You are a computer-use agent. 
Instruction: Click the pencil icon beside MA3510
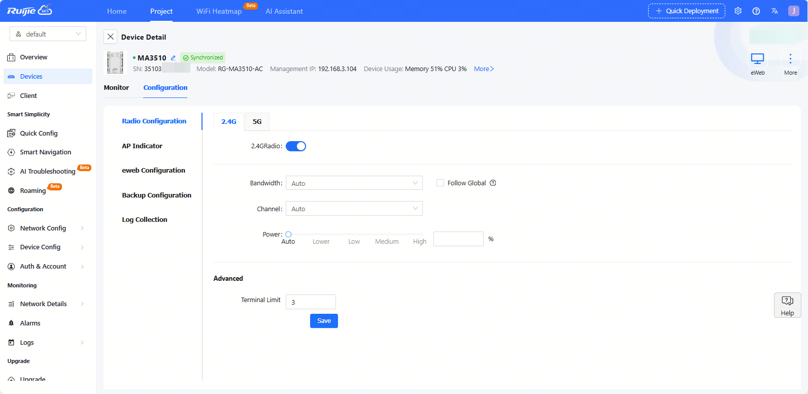coord(173,58)
